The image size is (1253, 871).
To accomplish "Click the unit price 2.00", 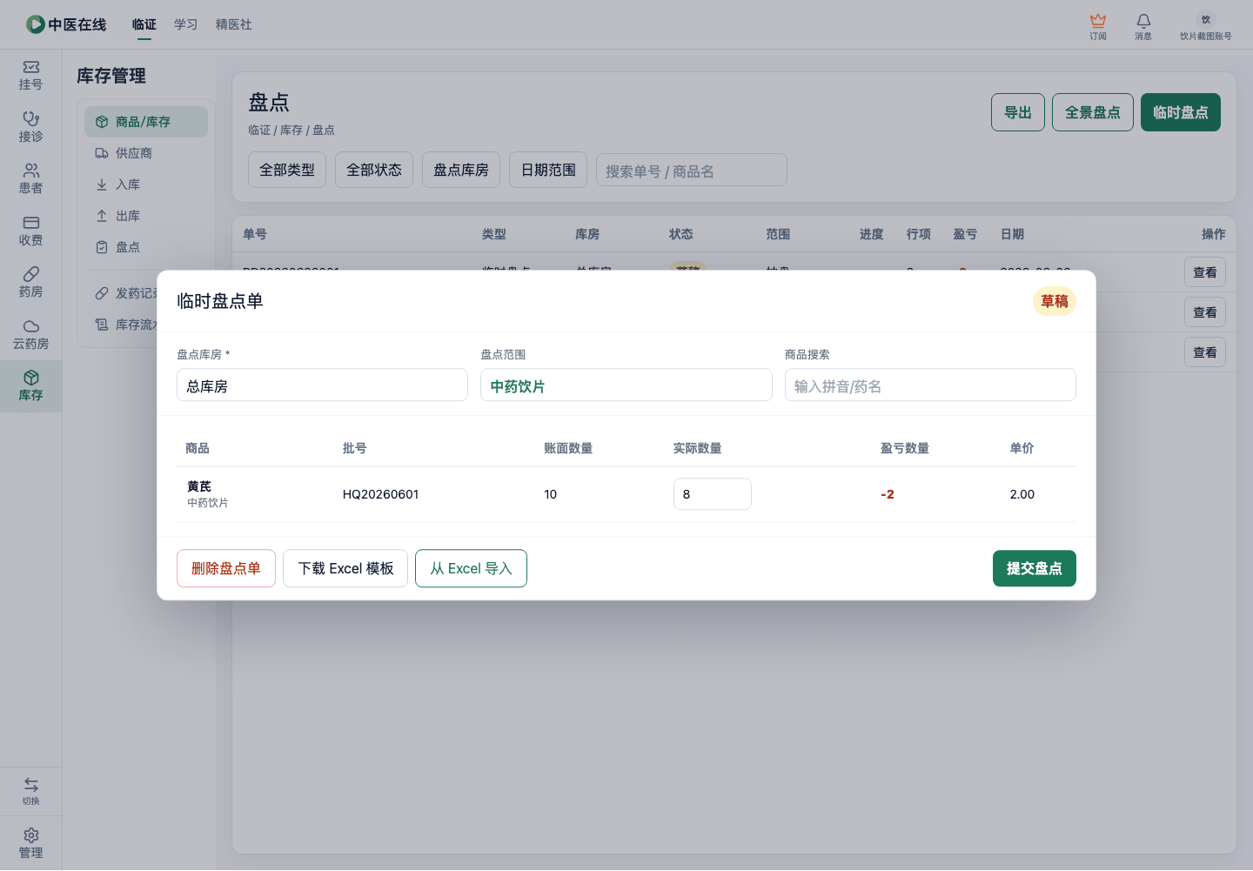I will point(1022,494).
